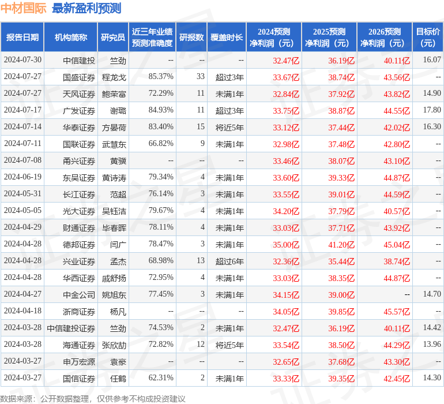
Task: Click target price 14.42
Action: [x=432, y=327]
